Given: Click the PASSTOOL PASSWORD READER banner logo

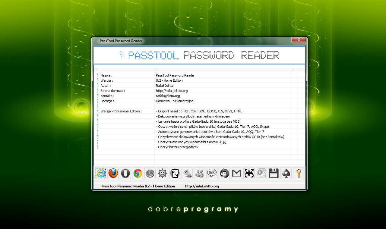Looking at the screenshot, I should pos(199,55).
